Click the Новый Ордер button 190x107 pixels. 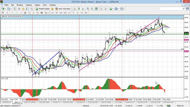tap(42, 9)
